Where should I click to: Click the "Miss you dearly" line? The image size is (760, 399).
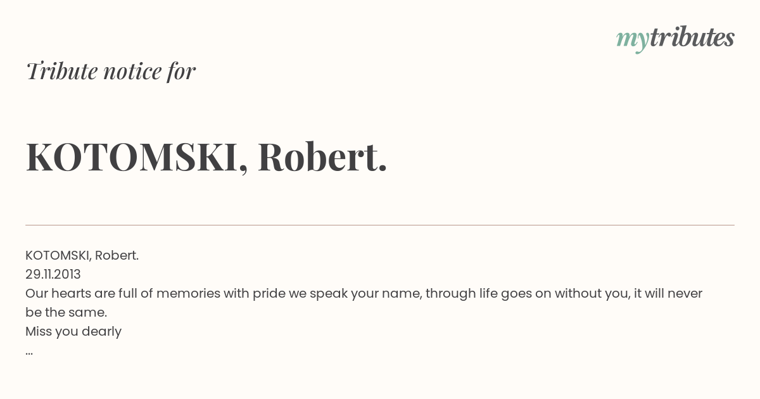pyautogui.click(x=73, y=331)
